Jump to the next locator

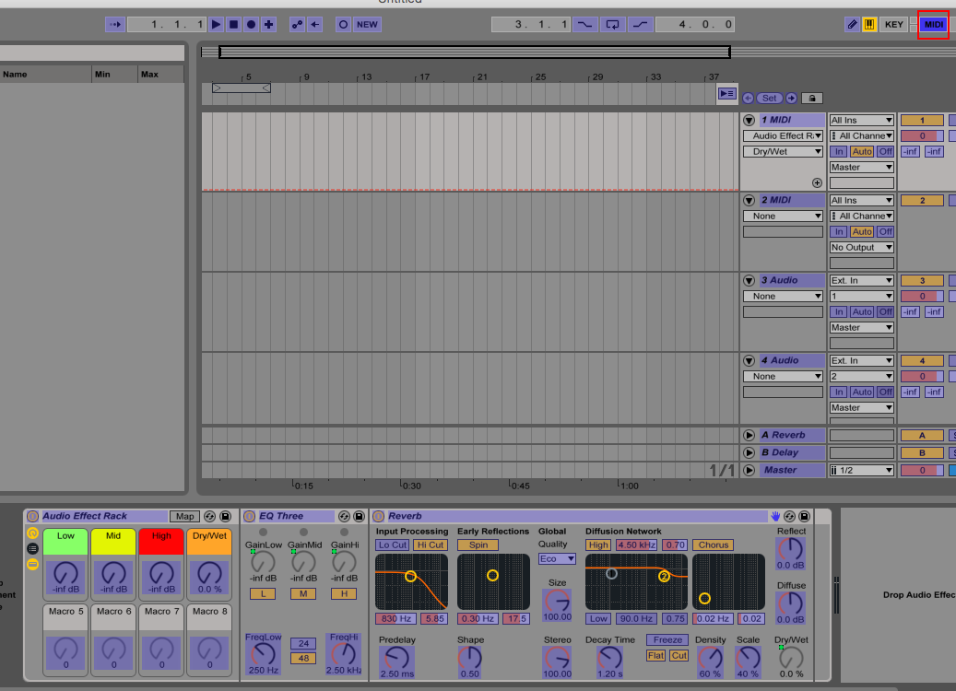(x=791, y=98)
